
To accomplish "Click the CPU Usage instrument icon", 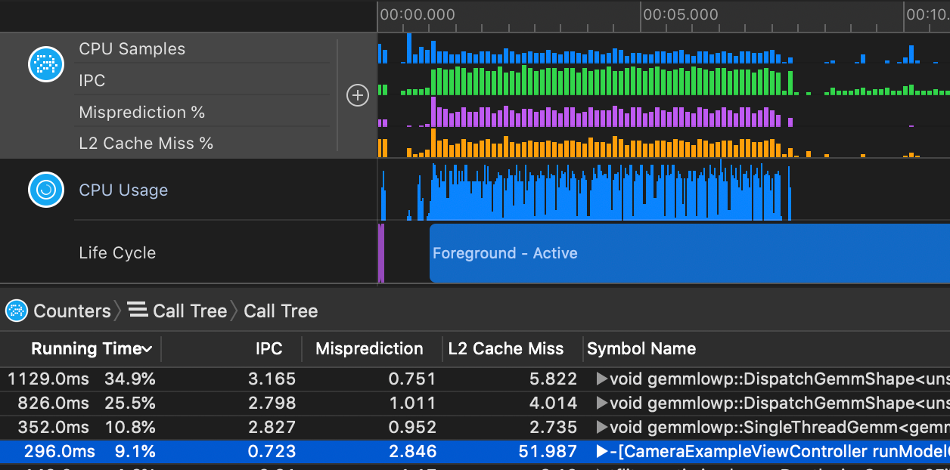I will coord(45,190).
